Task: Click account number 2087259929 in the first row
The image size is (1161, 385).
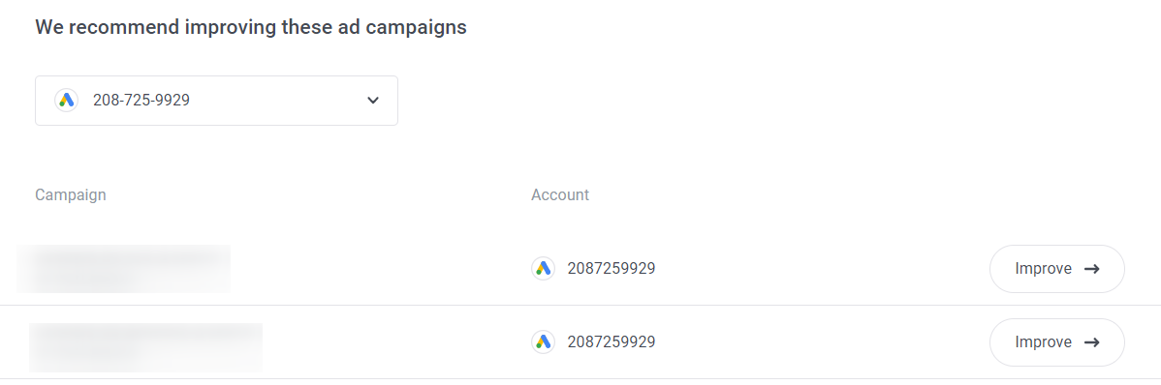Action: click(x=612, y=268)
